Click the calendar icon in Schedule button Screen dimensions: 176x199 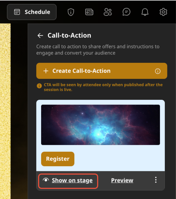17,12
